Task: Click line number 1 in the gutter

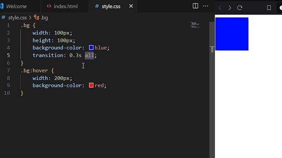Action: click(x=8, y=25)
